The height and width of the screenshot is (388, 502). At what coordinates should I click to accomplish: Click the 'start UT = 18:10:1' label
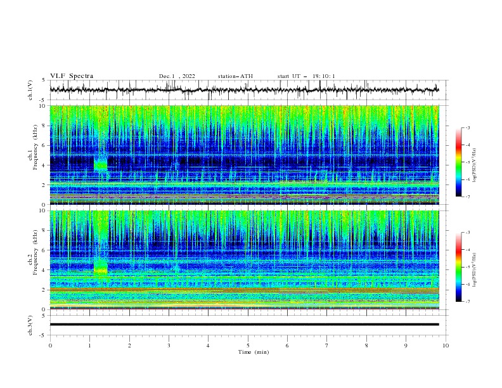[x=306, y=76]
